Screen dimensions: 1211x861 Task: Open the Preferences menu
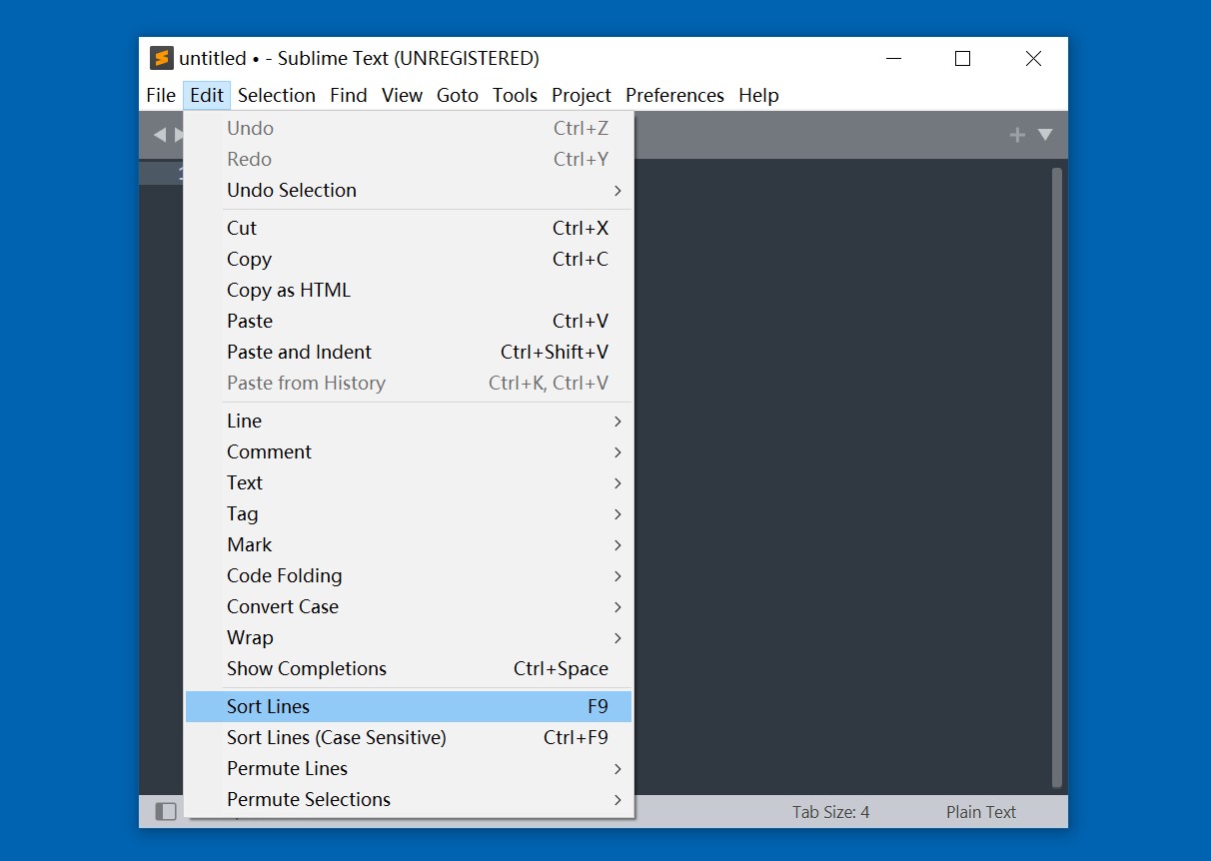click(674, 95)
